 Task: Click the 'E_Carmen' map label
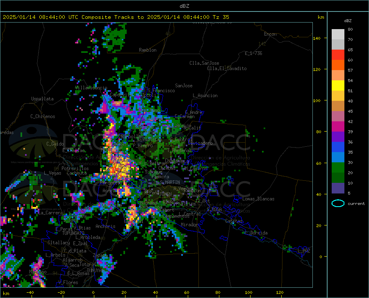tap(184, 116)
